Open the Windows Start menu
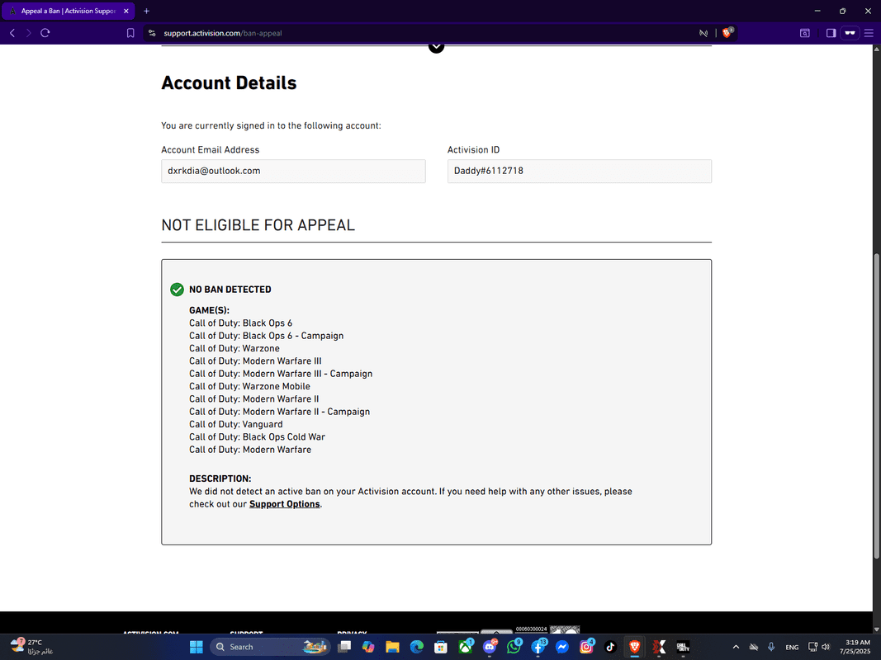The width and height of the screenshot is (881, 660). click(196, 647)
